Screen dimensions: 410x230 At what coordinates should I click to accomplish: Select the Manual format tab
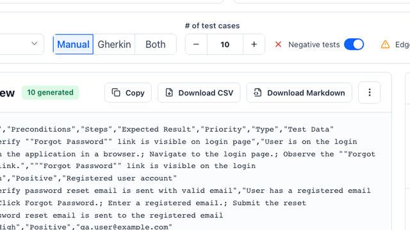point(73,44)
